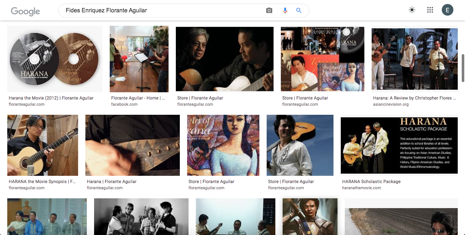
Task: Open 'HARANA the Movie Synopsis' image
Action: click(x=43, y=145)
